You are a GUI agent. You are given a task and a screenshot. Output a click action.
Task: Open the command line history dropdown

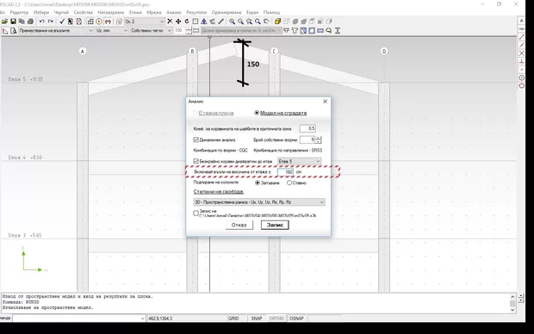142,319
